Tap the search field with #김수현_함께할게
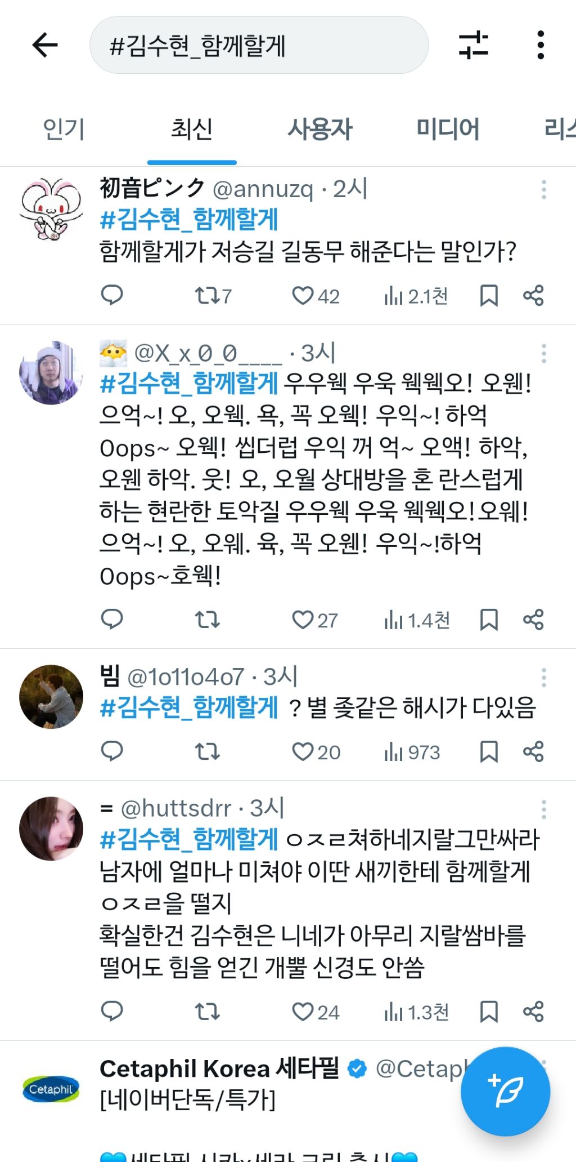576x1162 pixels. (x=259, y=45)
